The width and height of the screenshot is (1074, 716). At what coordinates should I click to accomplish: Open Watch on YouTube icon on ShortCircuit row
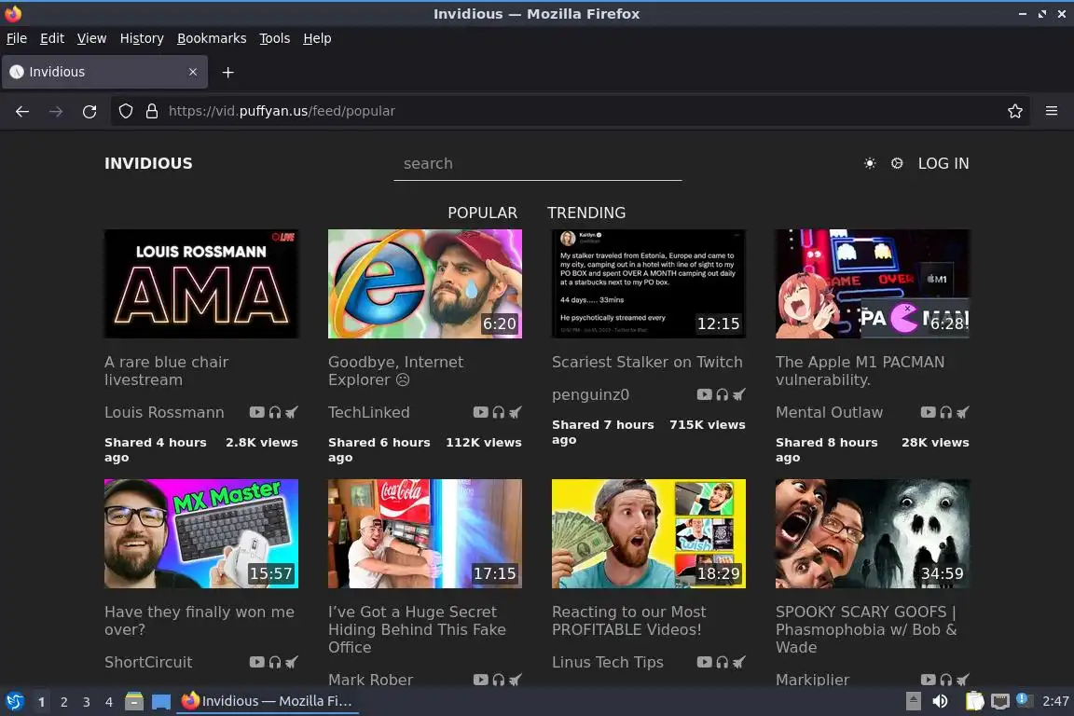257,662
